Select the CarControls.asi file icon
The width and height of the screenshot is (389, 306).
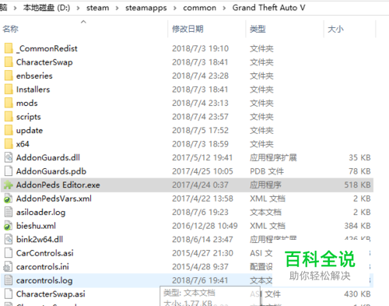coord(9,253)
